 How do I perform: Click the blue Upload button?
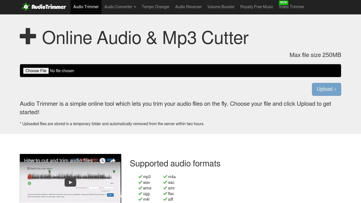326,89
